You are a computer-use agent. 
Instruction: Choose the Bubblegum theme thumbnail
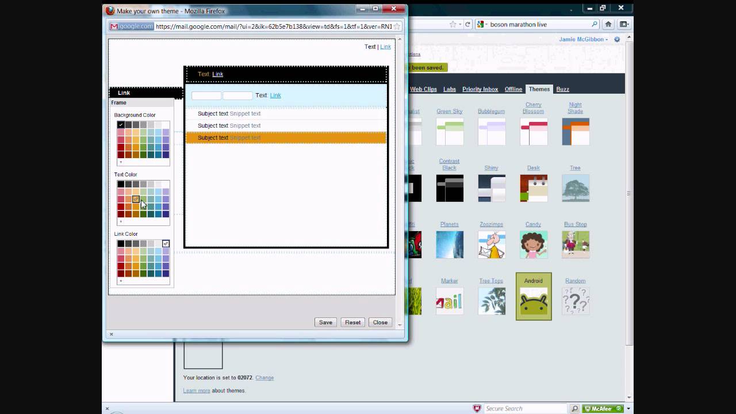(x=492, y=132)
